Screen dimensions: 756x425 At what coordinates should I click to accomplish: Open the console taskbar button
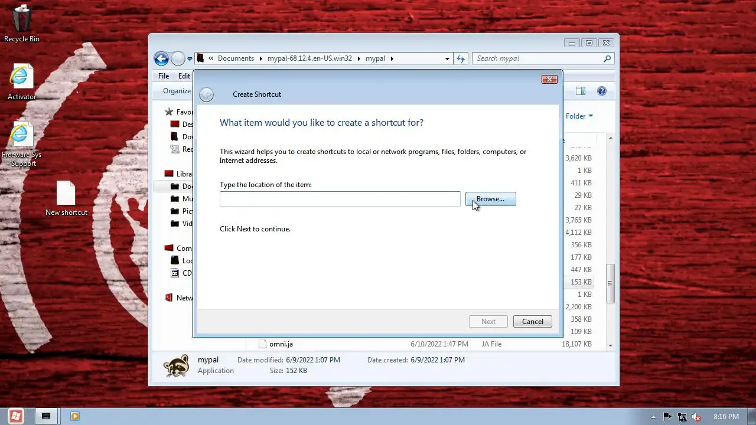[46, 416]
